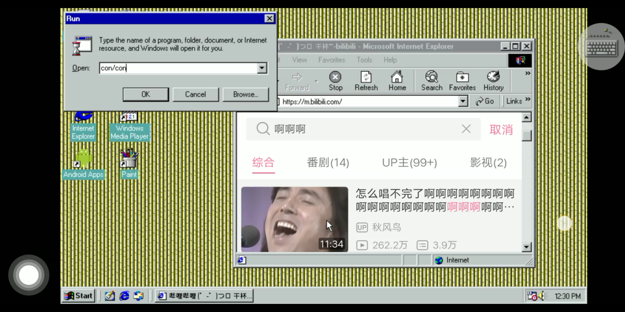Open the on-screen keyboard overlay button
The image size is (625, 312).
coord(601,47)
